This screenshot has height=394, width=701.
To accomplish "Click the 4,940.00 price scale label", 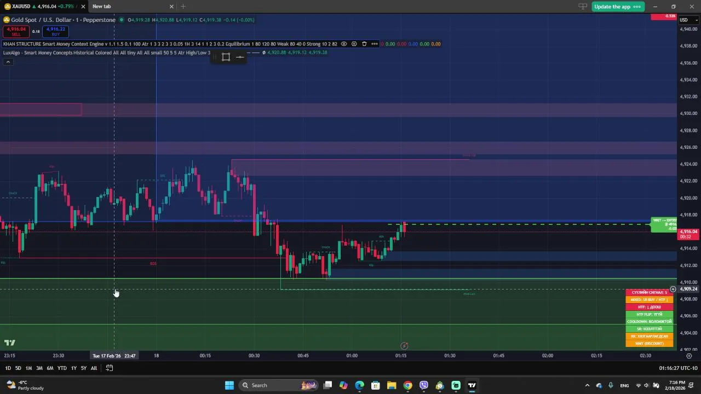I will 688,28.
